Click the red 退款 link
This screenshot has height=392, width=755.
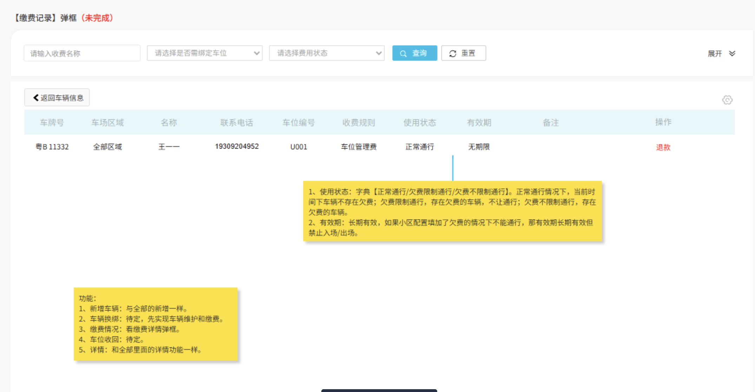pos(663,147)
